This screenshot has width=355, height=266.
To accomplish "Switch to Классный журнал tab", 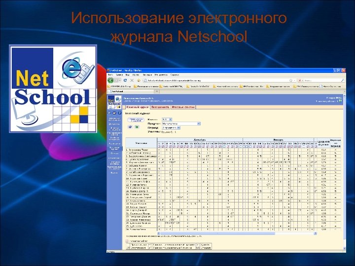I will pos(138,107).
